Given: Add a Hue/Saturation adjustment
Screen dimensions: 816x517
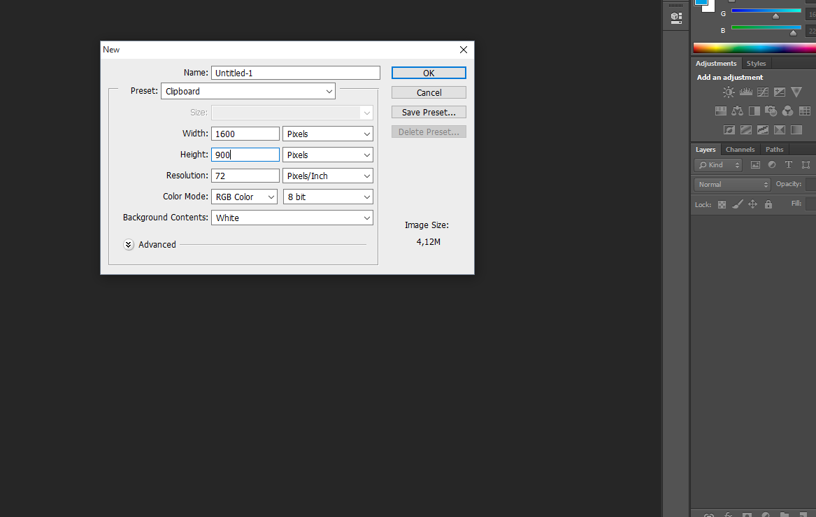Looking at the screenshot, I should pos(720,111).
